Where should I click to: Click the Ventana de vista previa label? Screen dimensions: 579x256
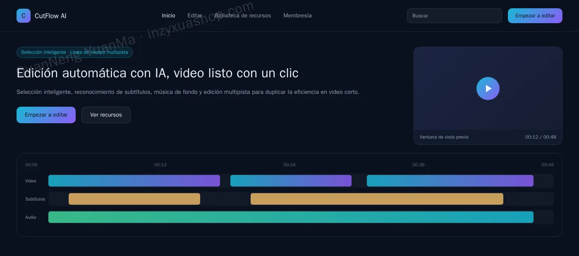tap(444, 137)
